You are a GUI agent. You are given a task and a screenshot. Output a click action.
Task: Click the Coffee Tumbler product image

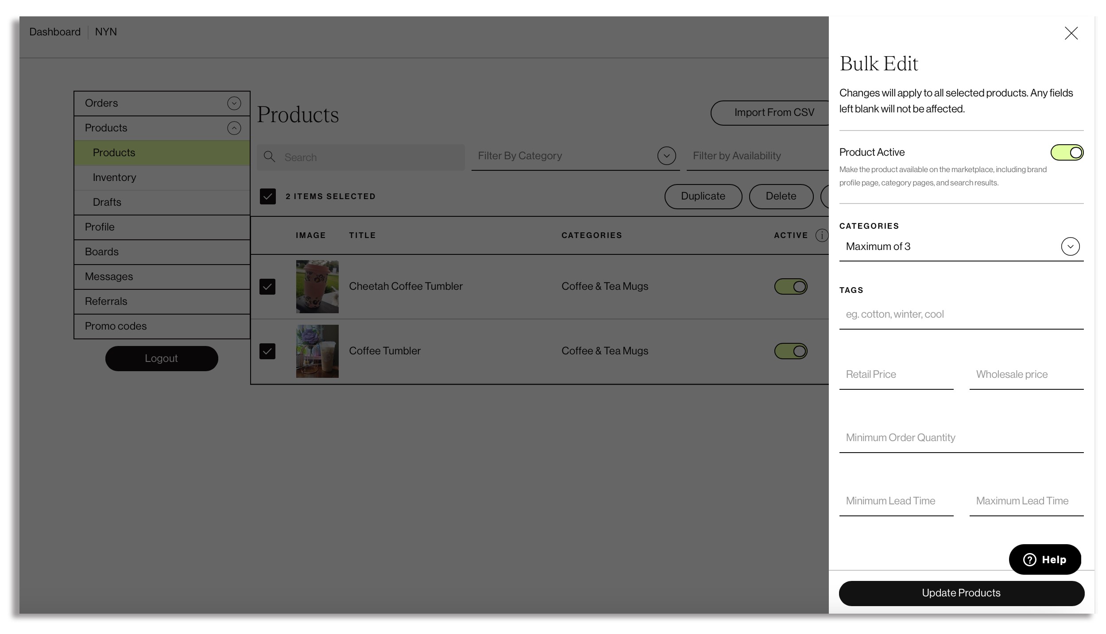click(x=317, y=351)
